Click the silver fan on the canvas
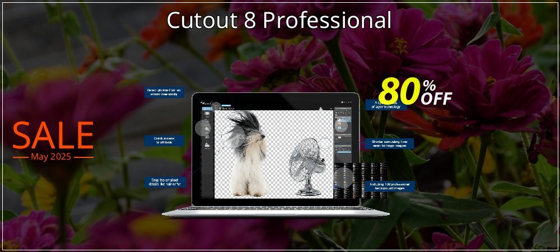Image resolution: width=560 pixels, height=252 pixels. pos(307,166)
